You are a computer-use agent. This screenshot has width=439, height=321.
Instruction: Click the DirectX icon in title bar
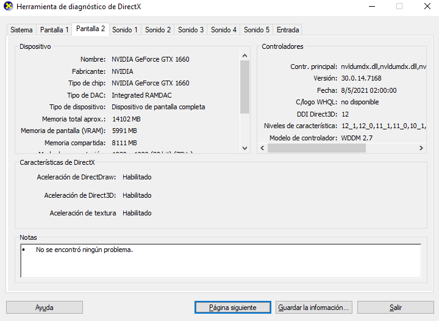point(9,6)
